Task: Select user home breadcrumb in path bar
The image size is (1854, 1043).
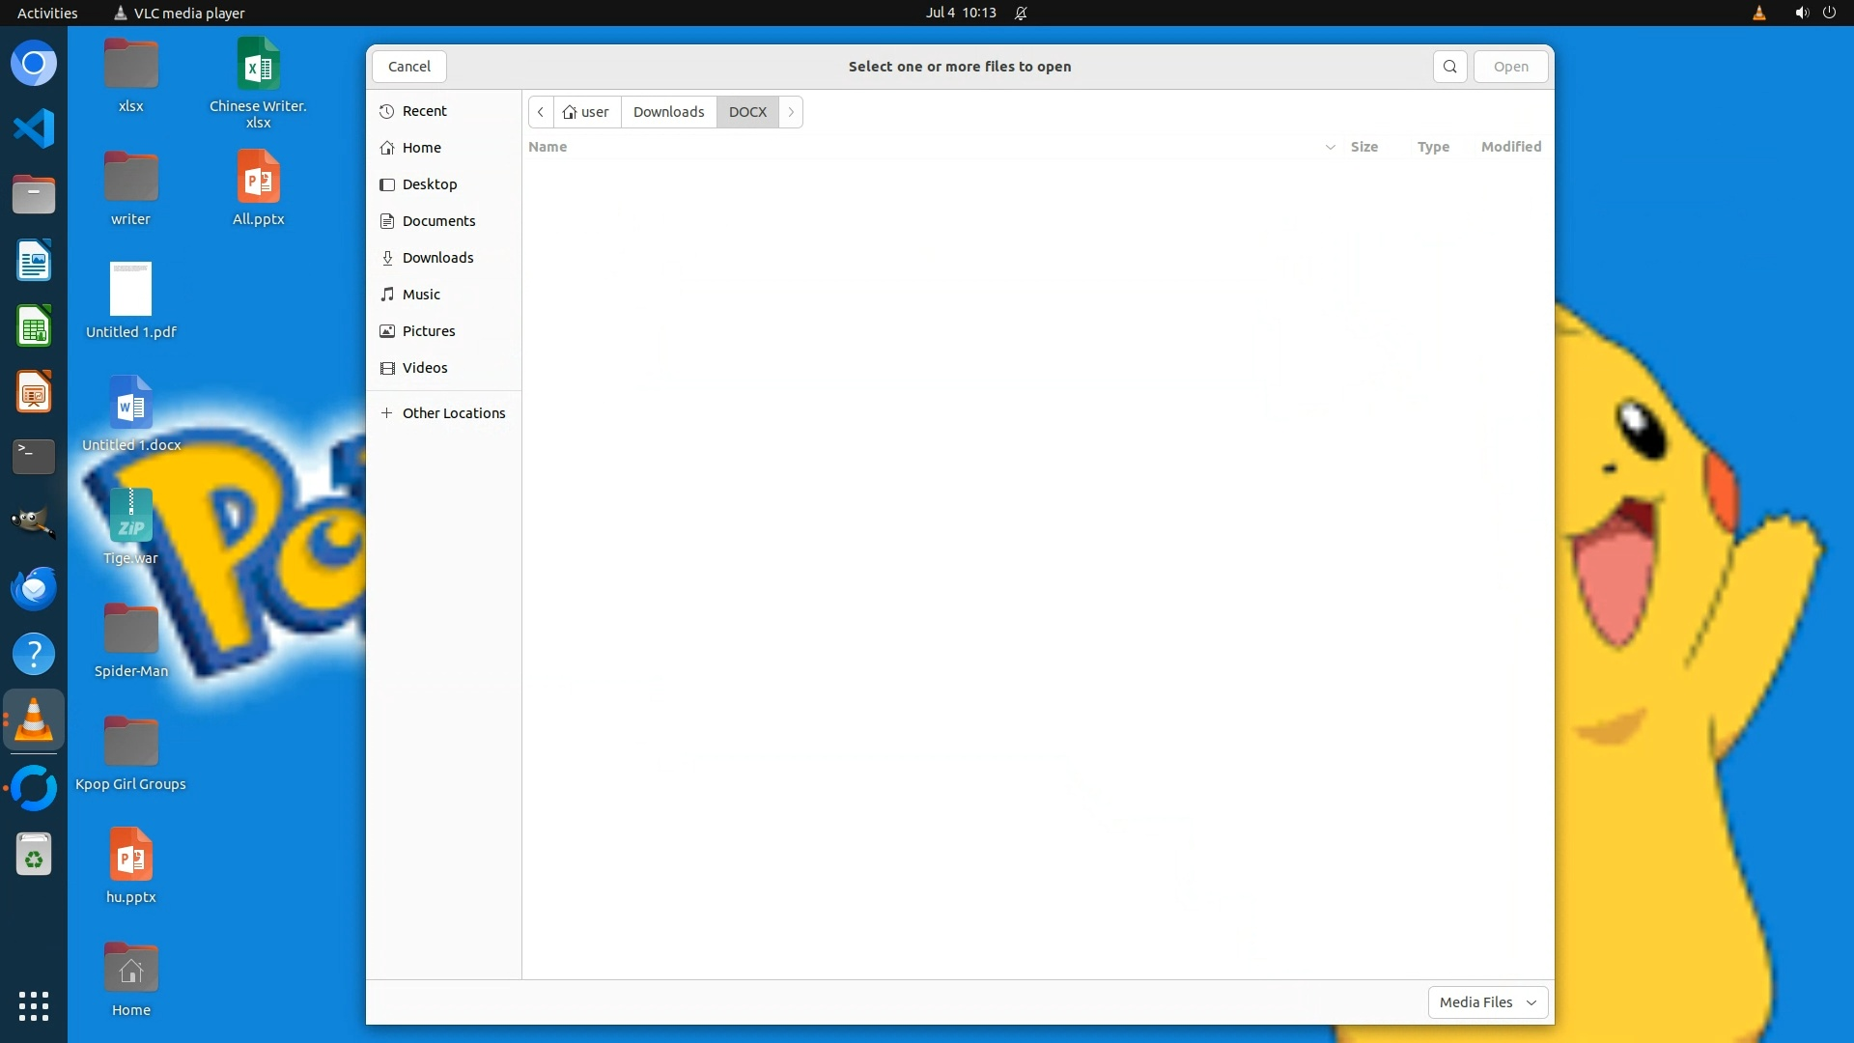Action: click(x=586, y=112)
